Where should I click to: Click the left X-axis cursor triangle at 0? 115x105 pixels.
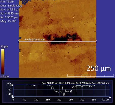coord(13,97)
